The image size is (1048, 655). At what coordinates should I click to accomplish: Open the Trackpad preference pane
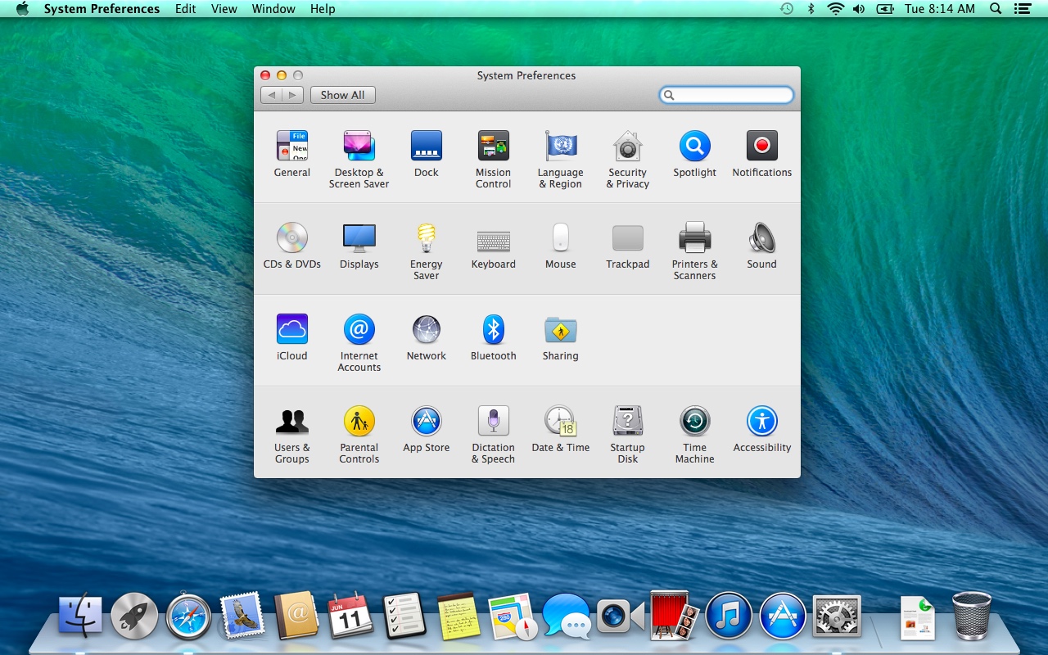(x=628, y=246)
